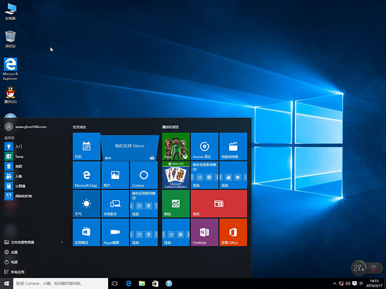Open Microsoft Solitaire Collection tile
The width and height of the screenshot is (386, 289).
[x=176, y=175]
